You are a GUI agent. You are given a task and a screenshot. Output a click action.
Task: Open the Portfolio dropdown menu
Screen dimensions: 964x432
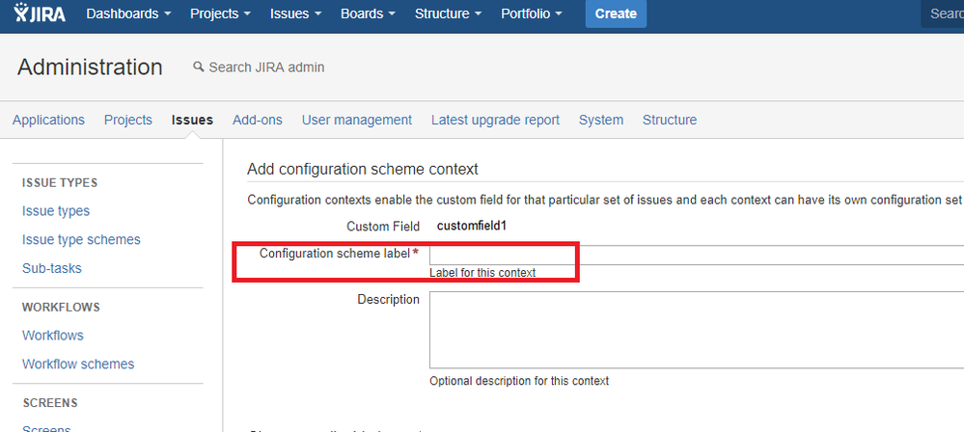(532, 13)
